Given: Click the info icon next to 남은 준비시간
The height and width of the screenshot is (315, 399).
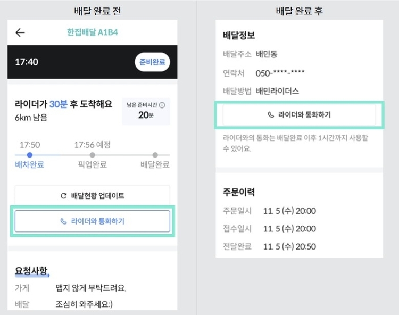Looking at the screenshot, I should [x=162, y=105].
